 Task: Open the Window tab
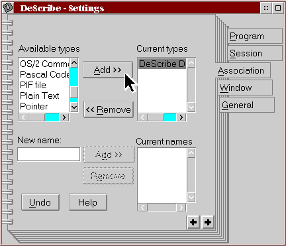coord(245,88)
